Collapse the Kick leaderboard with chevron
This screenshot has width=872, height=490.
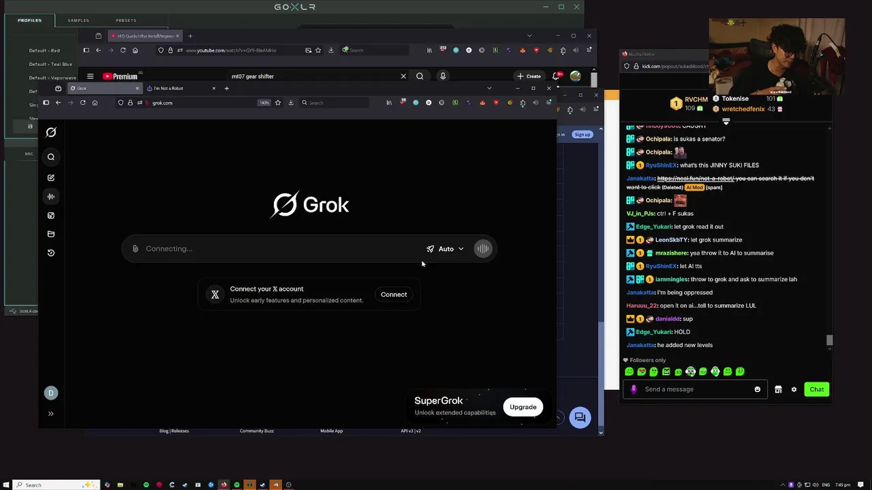(x=726, y=122)
